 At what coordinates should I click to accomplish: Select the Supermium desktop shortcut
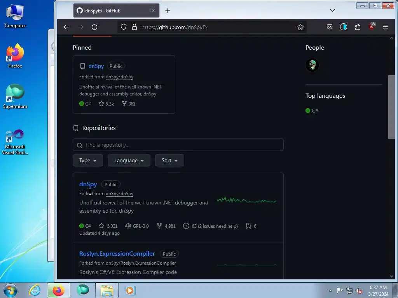pyautogui.click(x=15, y=96)
